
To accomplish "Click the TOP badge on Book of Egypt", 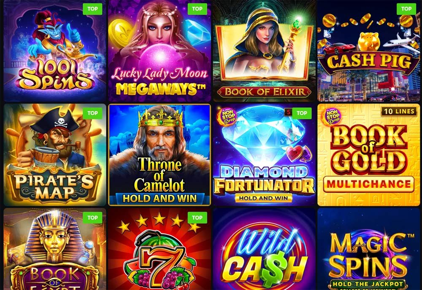I will point(92,218).
